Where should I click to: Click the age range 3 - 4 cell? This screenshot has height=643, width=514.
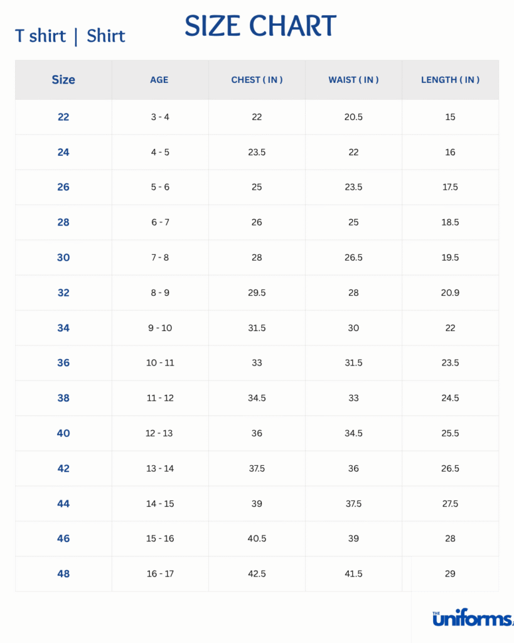(x=160, y=117)
